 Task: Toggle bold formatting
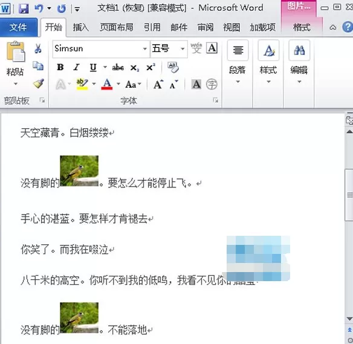pos(60,67)
